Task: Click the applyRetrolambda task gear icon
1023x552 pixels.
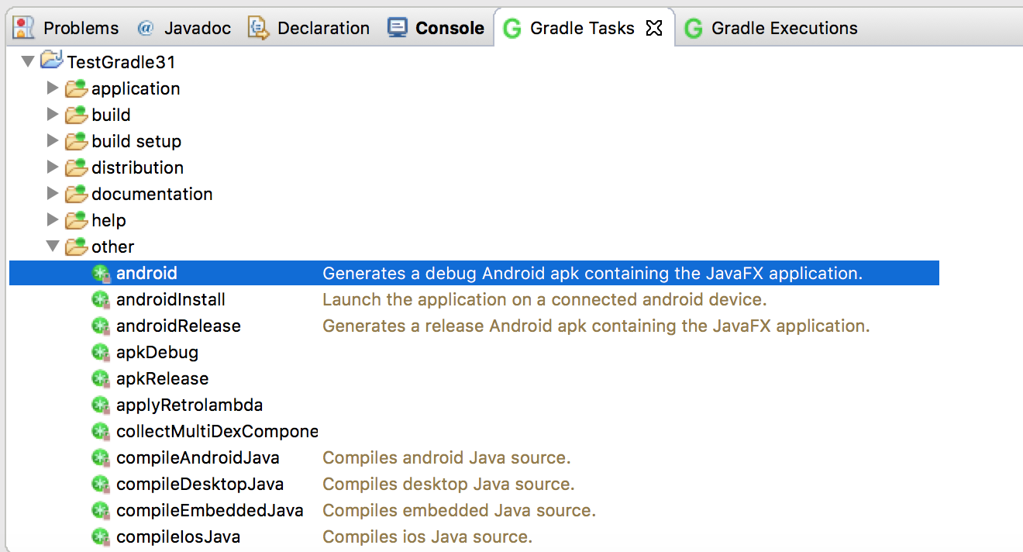Action: 101,405
